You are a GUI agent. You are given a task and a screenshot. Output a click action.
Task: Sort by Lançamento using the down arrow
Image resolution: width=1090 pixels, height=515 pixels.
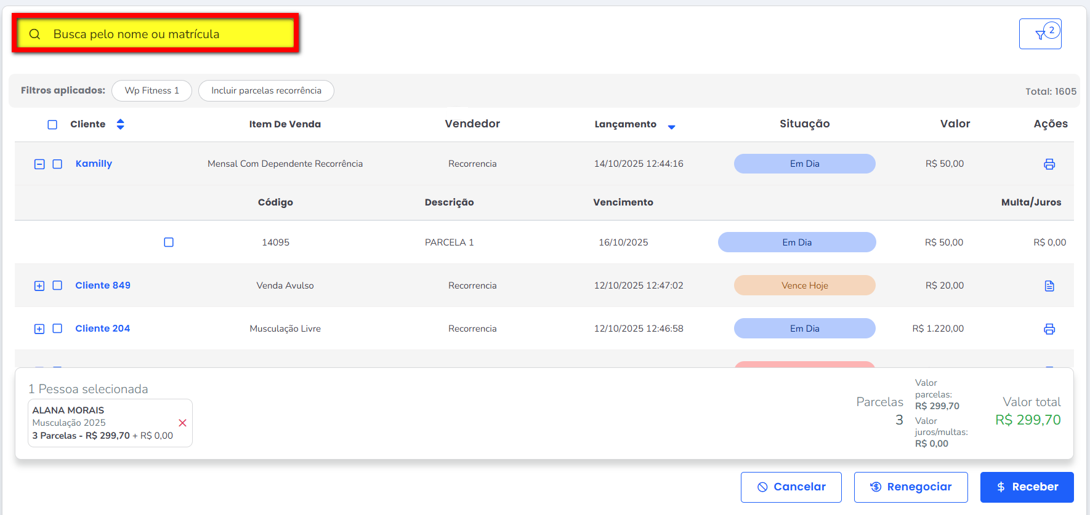click(671, 127)
